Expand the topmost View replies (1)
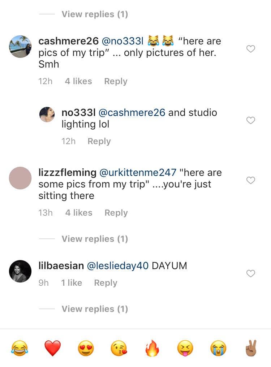 pyautogui.click(x=95, y=14)
